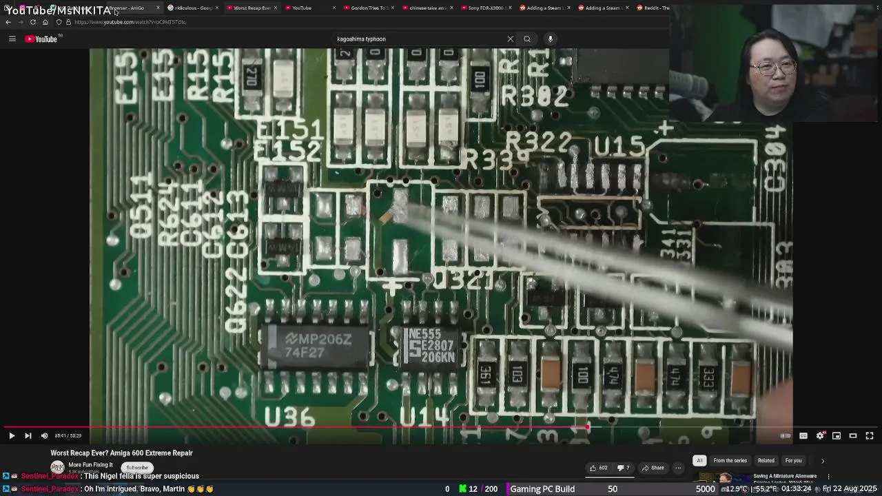Viewport: 882px width, 496px height.
Task: Open the player settings gear
Action: click(x=820, y=435)
